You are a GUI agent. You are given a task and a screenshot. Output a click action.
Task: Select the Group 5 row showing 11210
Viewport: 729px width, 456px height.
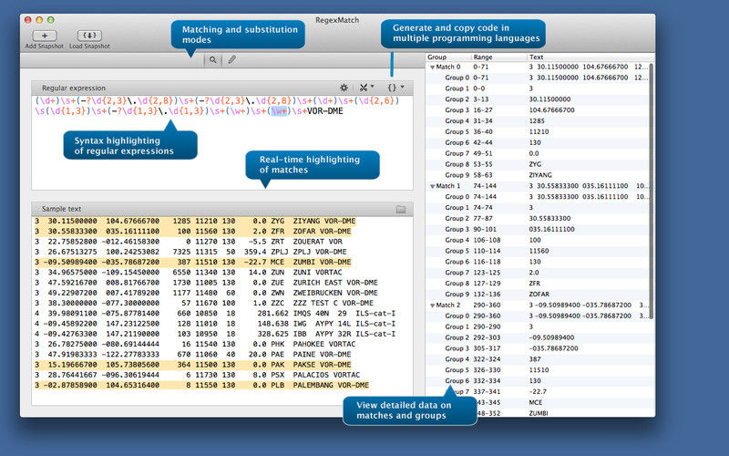[537, 131]
